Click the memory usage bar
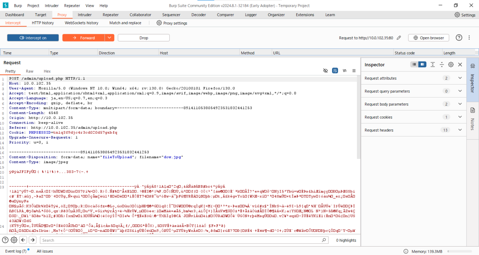Screen dimensions: 479x255 [460, 251]
